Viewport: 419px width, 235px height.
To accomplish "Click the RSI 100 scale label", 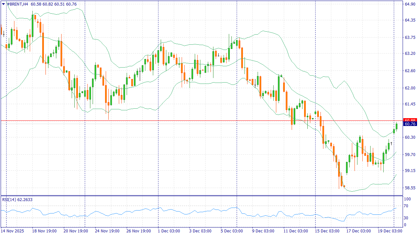I will [407, 199].
